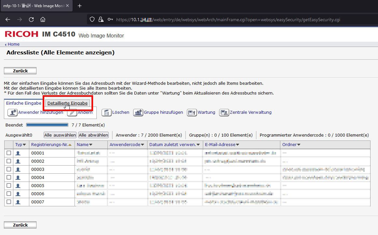Click user icon in row 00005
378x235 pixels.
[18, 186]
